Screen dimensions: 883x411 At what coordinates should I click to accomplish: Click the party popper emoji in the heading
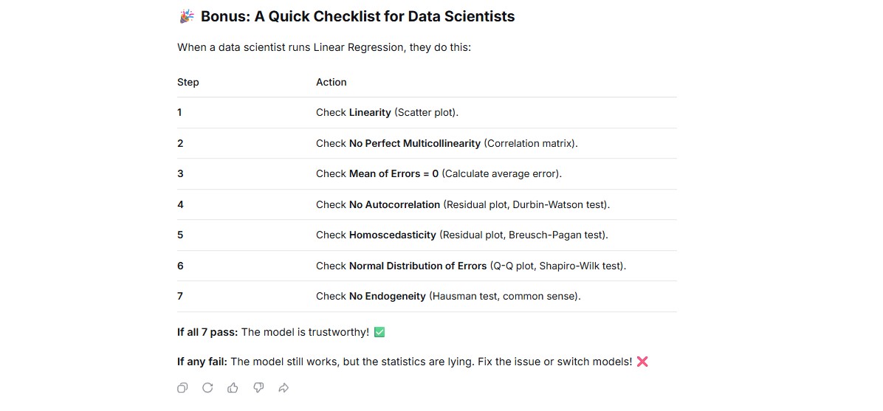coord(187,17)
